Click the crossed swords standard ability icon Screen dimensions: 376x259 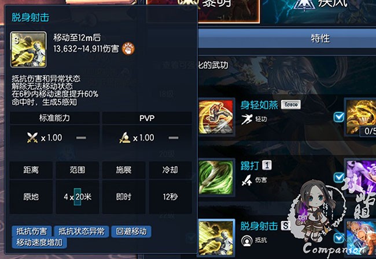(32, 138)
